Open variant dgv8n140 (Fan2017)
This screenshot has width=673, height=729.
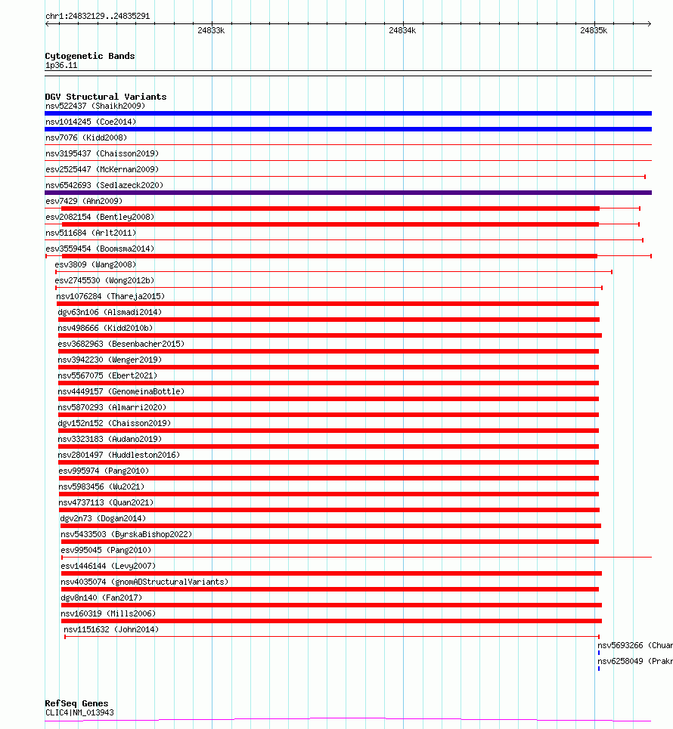(101, 598)
